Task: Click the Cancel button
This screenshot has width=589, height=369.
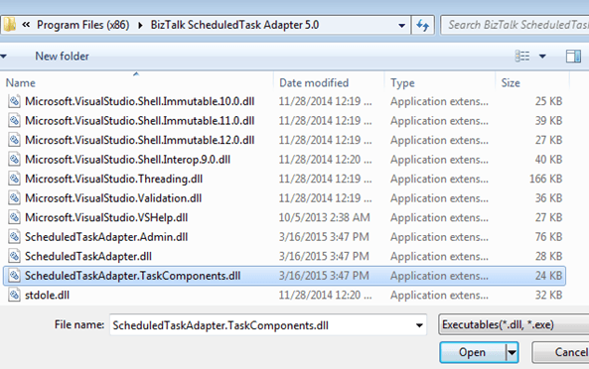Action: tap(561, 352)
